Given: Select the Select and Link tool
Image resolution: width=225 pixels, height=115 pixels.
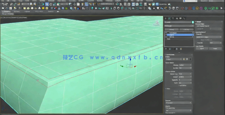Looking at the screenshot, I should pos(11,4).
